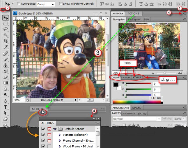
Task: Expand the Vignette (selection) action
Action: click(60, 135)
